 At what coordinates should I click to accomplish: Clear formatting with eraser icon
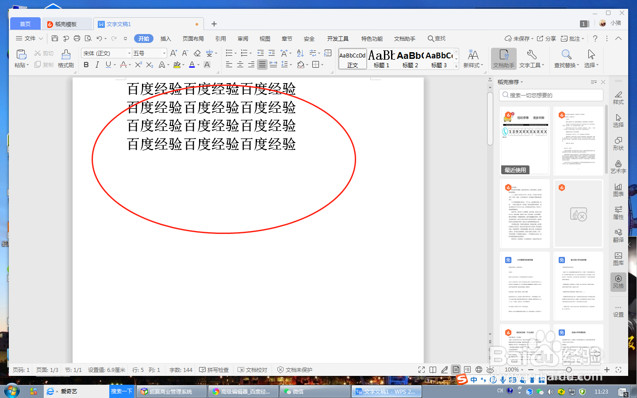197,53
